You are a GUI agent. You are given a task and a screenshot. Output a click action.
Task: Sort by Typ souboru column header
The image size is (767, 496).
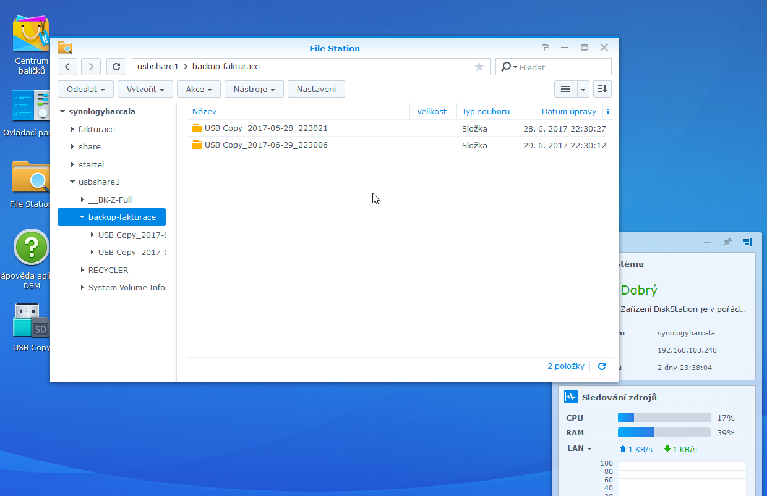pos(486,112)
